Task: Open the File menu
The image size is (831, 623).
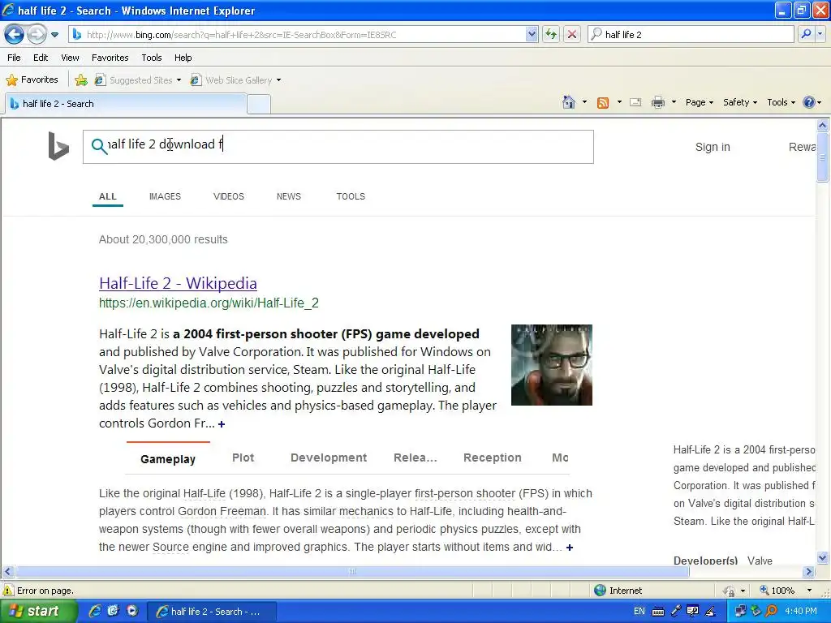Action: click(x=15, y=58)
